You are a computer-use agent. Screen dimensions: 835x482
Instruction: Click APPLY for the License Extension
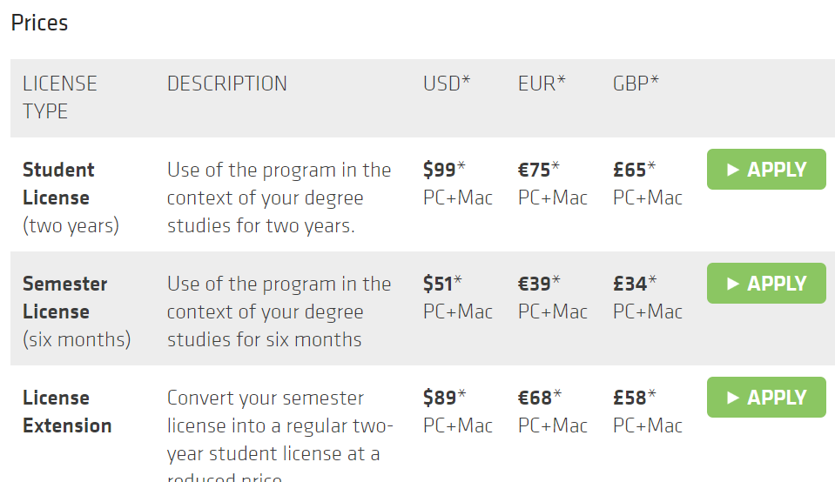click(x=766, y=397)
